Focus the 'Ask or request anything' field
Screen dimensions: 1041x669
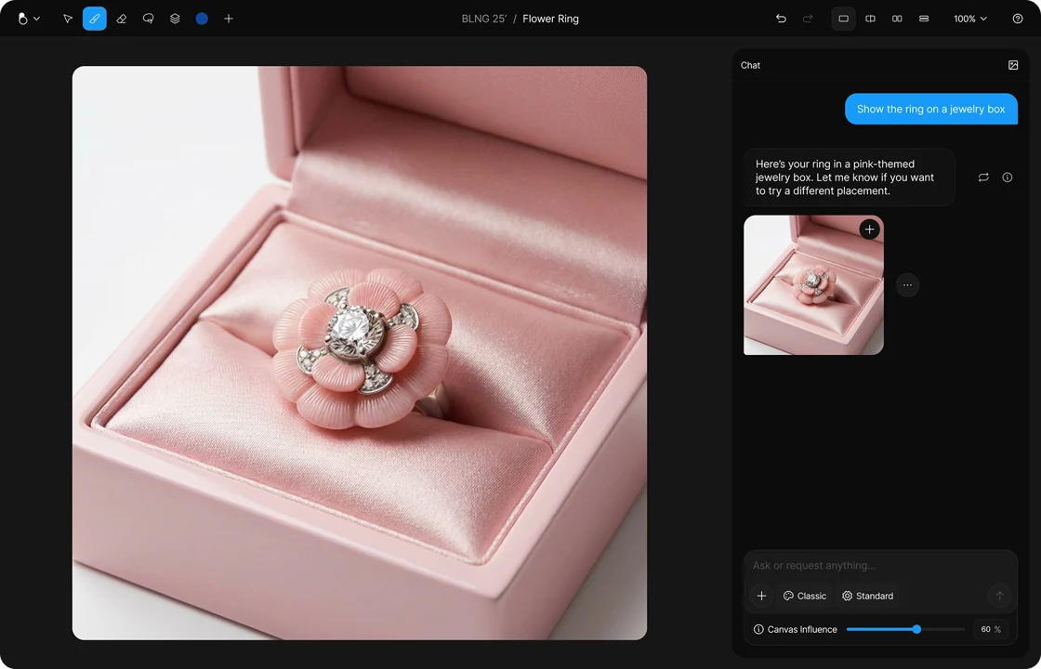tap(880, 566)
